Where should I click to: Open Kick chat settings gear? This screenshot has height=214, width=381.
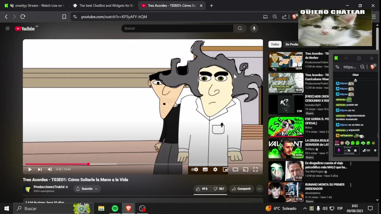pyautogui.click(x=375, y=150)
